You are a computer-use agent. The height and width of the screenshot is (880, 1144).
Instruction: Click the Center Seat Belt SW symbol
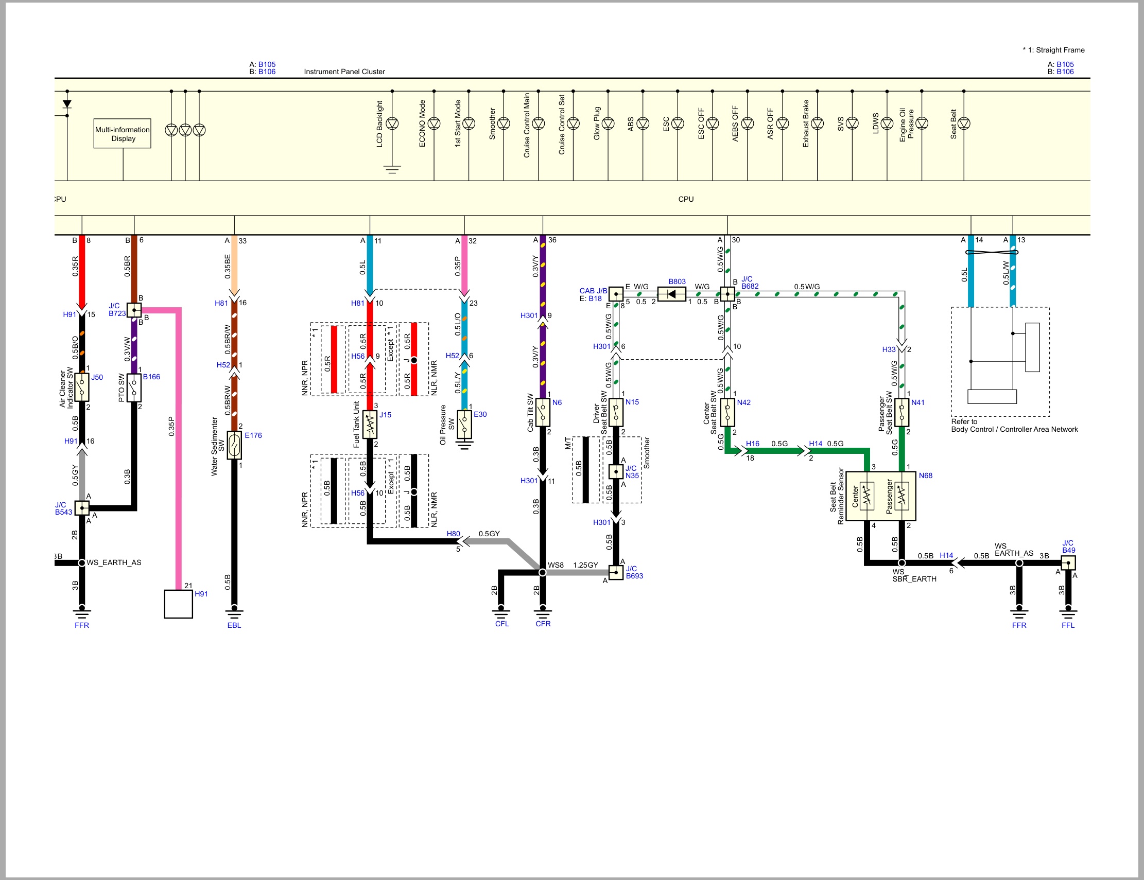point(727,413)
